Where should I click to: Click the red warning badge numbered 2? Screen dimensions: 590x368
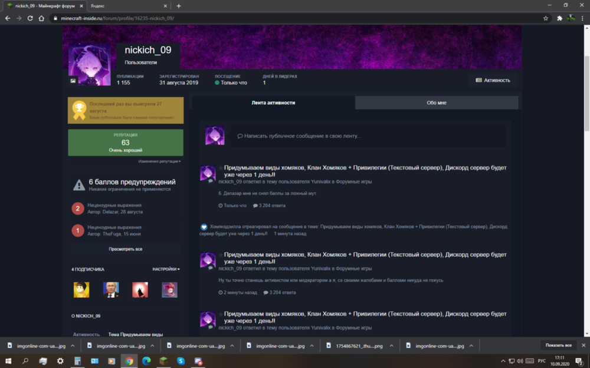pos(78,208)
